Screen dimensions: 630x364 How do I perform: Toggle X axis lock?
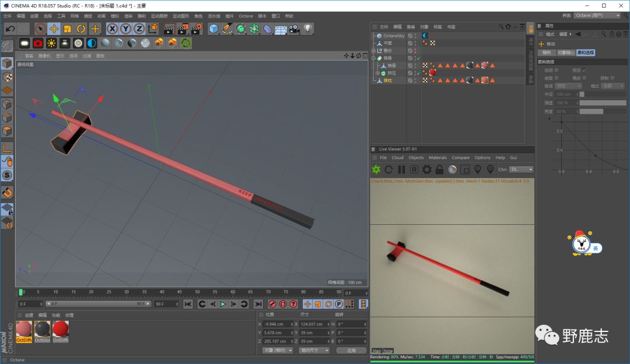(x=111, y=29)
